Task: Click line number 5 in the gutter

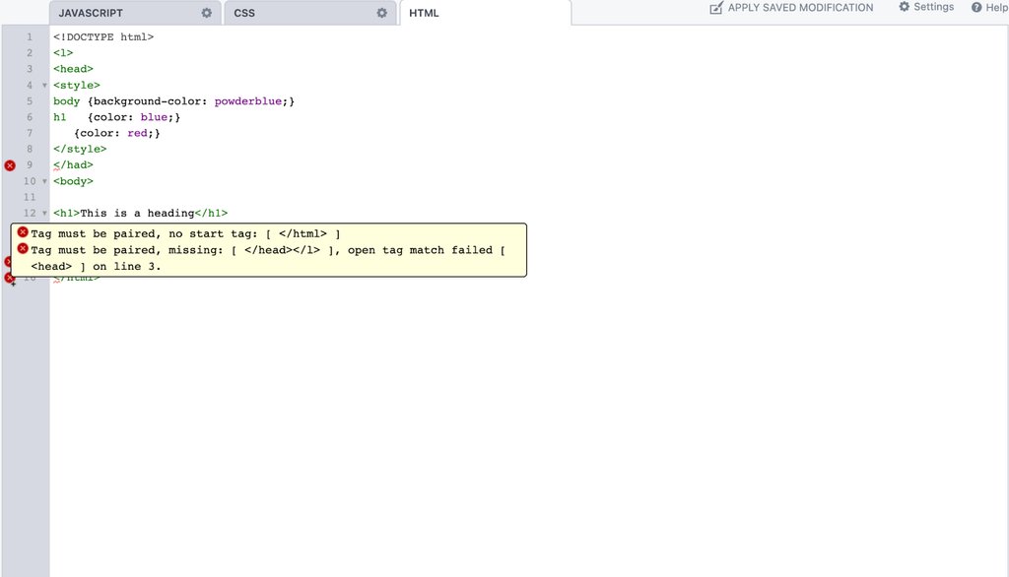Action: (30, 100)
